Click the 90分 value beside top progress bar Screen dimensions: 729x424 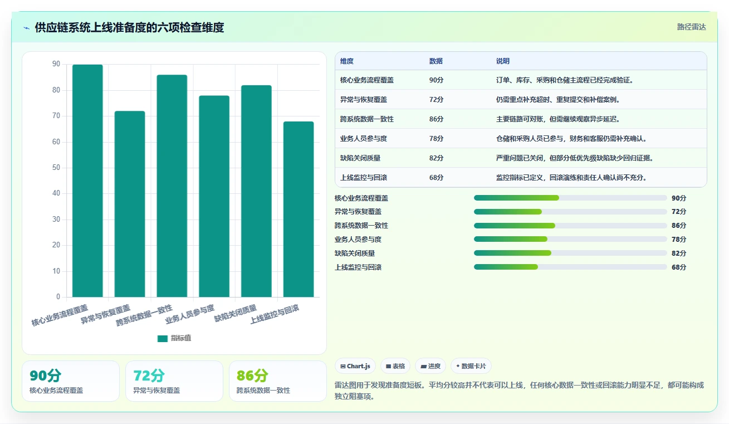tap(679, 198)
